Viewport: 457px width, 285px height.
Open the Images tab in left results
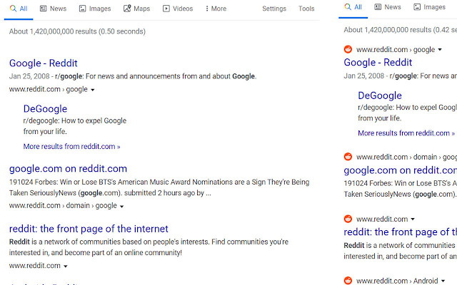tap(95, 9)
